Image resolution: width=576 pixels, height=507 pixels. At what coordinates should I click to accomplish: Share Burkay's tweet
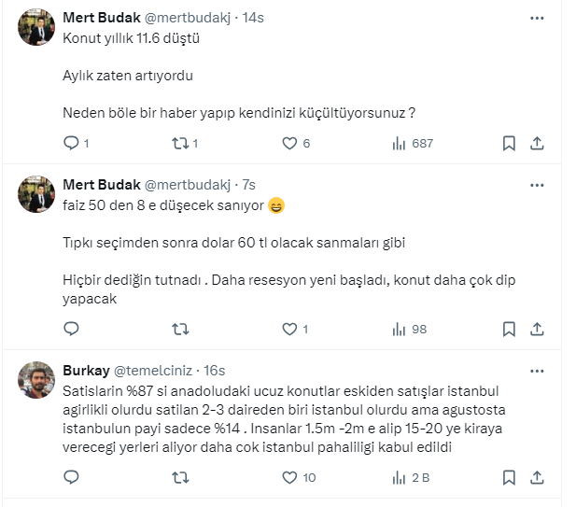pyautogui.click(x=537, y=477)
